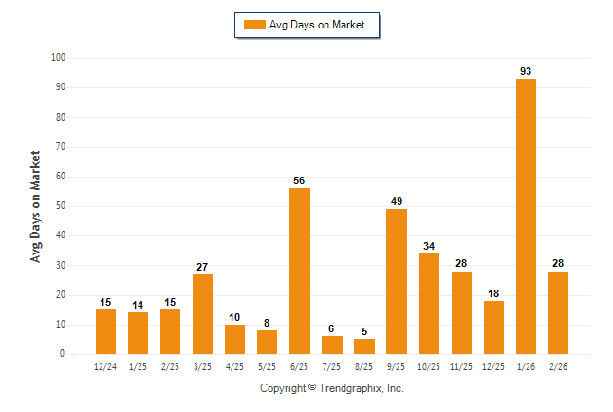Select the 3/25 bar with value 27
The height and width of the screenshot is (412, 613).
(203, 314)
